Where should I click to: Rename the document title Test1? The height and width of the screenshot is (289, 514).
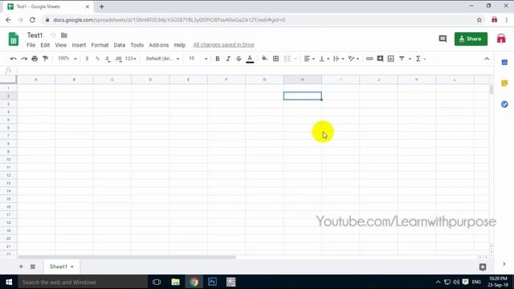click(35, 35)
